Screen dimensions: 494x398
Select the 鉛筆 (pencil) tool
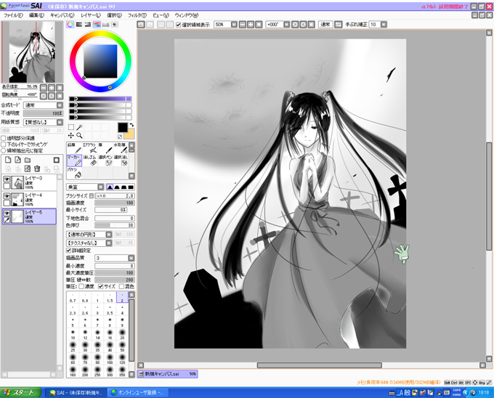point(74,148)
